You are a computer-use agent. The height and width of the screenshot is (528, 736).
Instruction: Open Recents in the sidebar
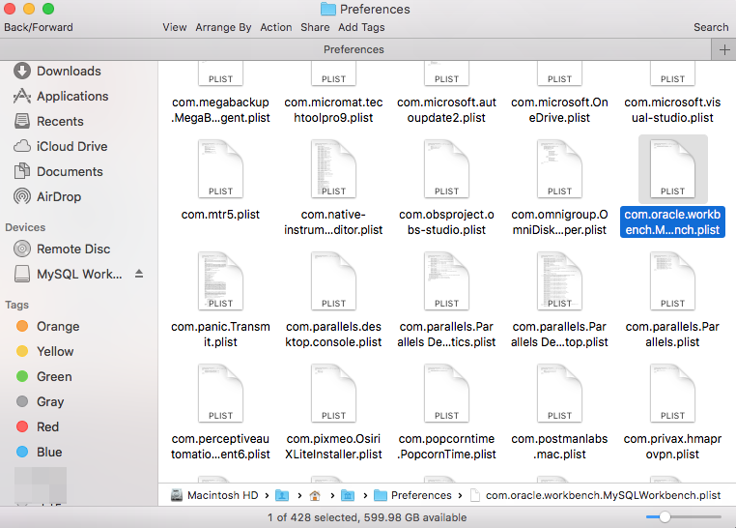[x=60, y=121]
